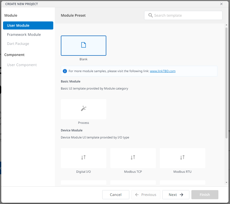
Task: Click the Module Preset title
Action: 73,15
